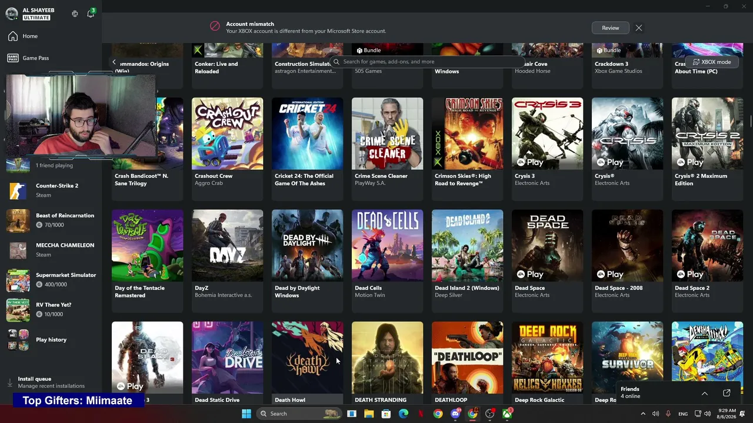Show hidden system tray icons

point(643,414)
